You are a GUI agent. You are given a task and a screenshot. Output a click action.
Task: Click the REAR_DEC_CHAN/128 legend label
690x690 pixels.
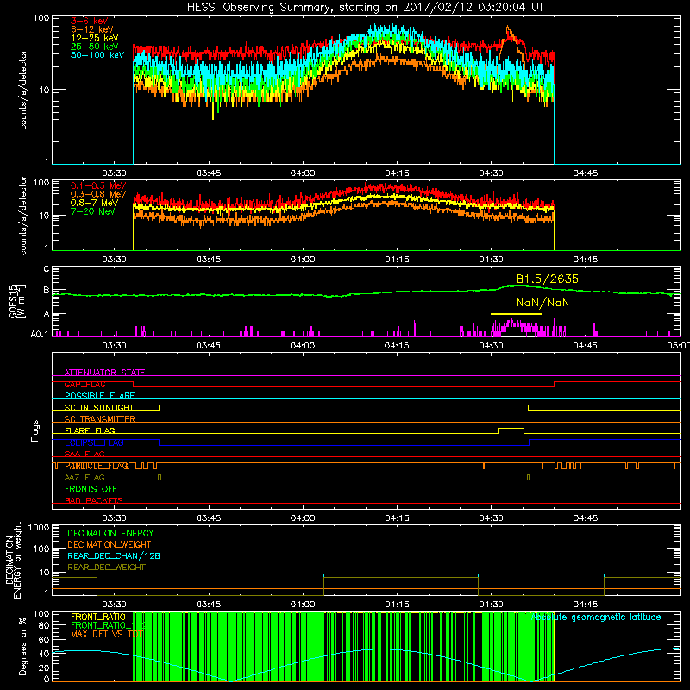click(114, 555)
